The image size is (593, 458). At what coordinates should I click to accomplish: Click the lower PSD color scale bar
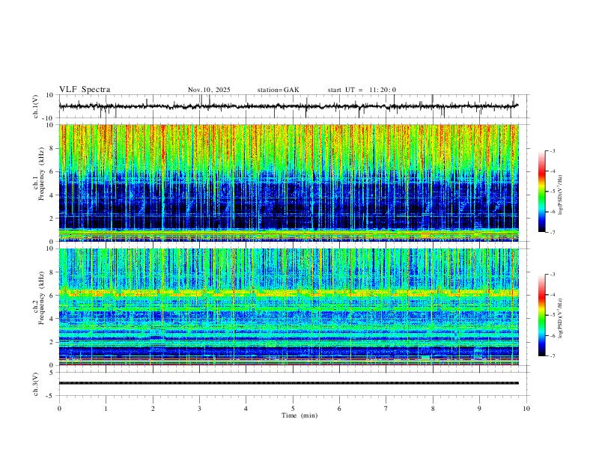click(x=541, y=315)
